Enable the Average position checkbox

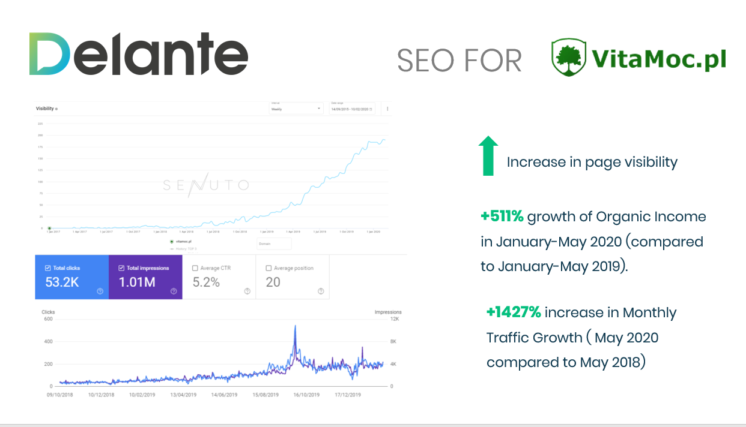point(268,268)
